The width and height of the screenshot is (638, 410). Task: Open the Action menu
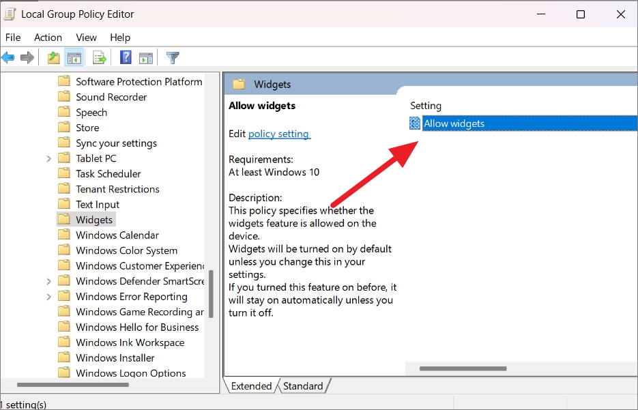point(48,38)
